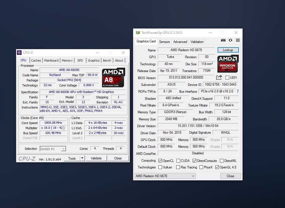Click the Core Speed value 1909.08 MHz
285x208 pixels.
click(53, 123)
